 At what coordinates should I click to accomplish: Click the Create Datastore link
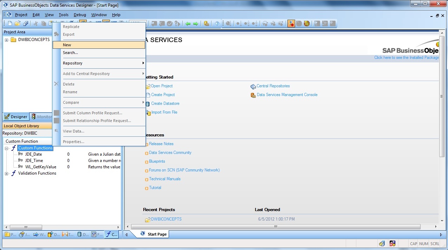[165, 103]
